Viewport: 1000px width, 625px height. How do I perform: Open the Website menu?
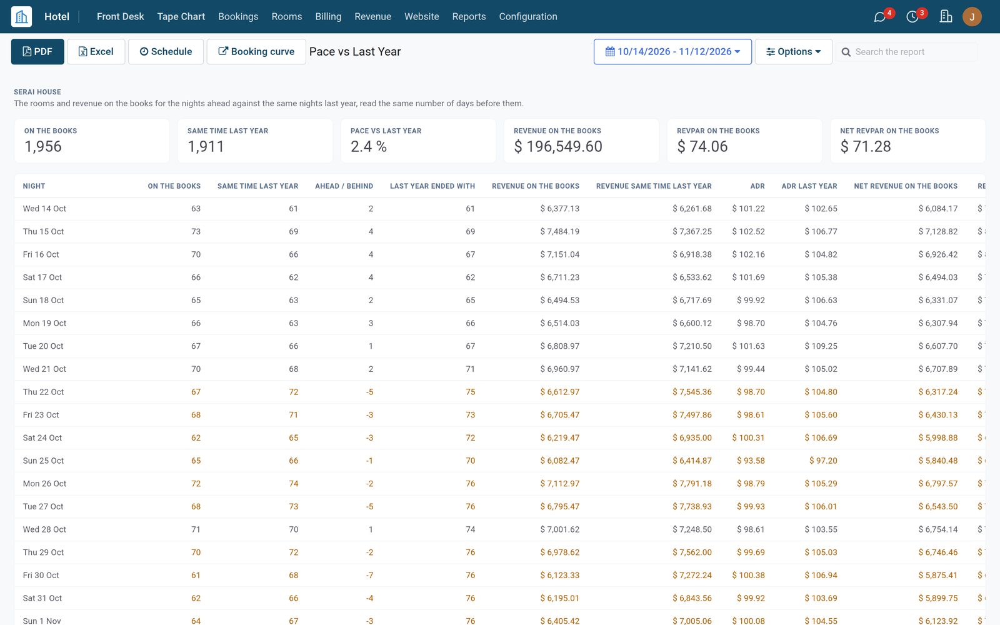[x=422, y=16]
